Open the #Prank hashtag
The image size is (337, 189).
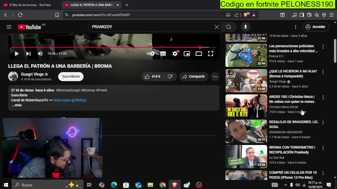coord(102,90)
